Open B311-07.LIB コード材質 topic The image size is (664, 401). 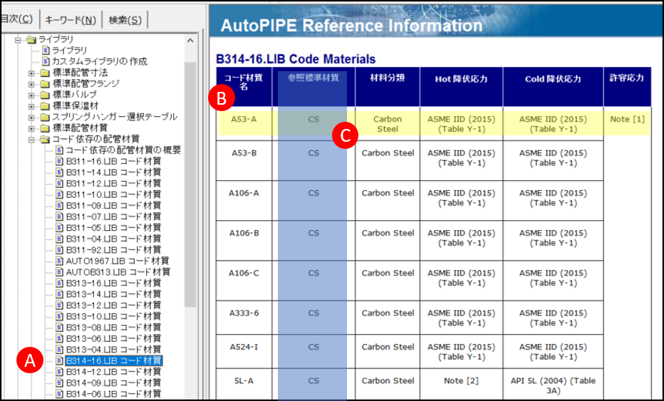[113, 217]
